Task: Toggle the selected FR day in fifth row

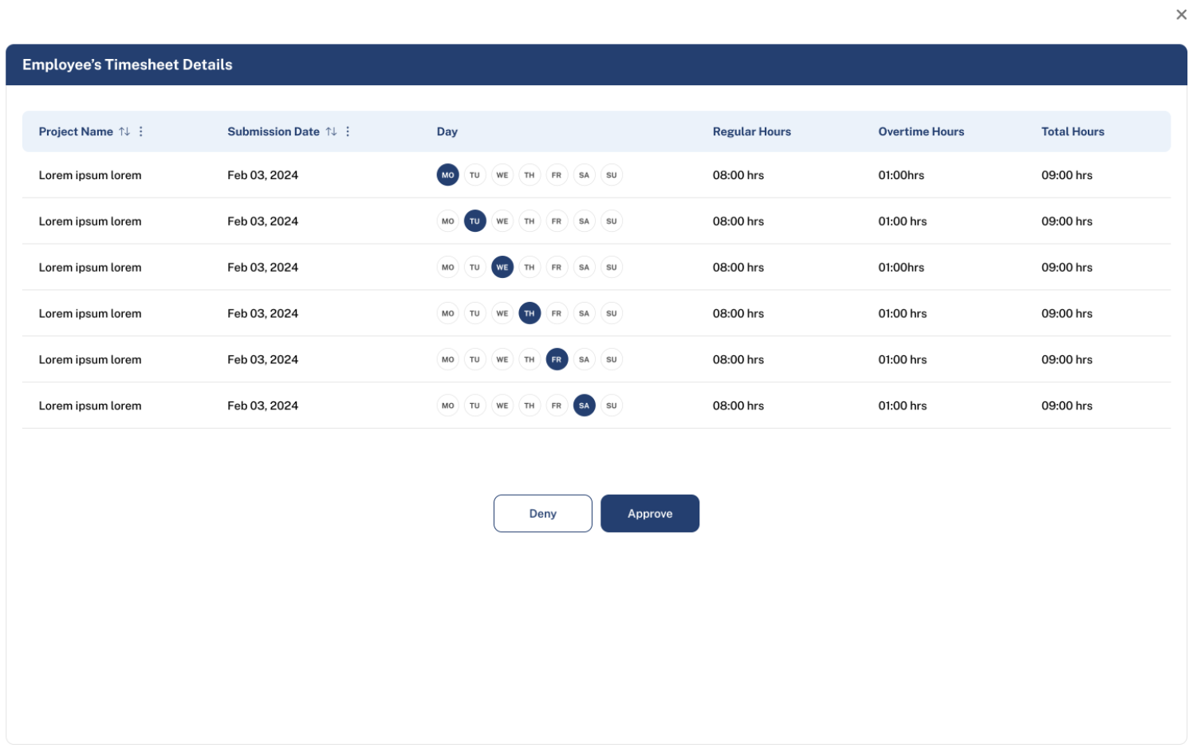Action: click(557, 360)
